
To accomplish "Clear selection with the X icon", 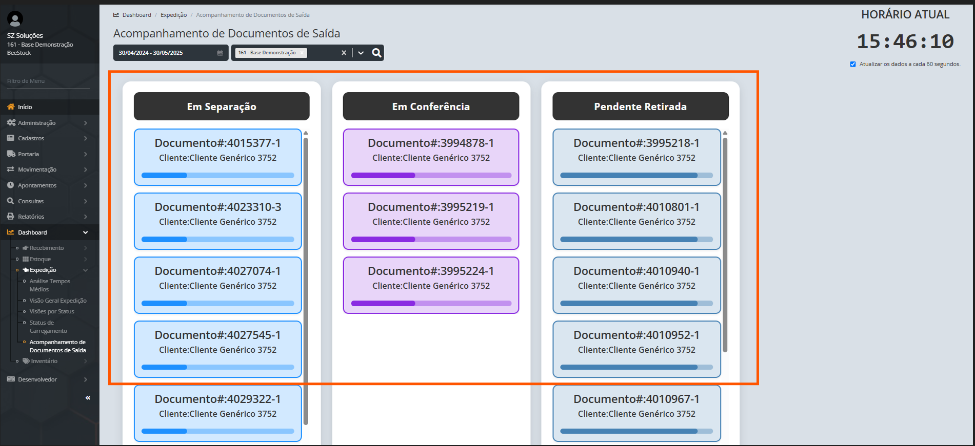I will (x=344, y=53).
